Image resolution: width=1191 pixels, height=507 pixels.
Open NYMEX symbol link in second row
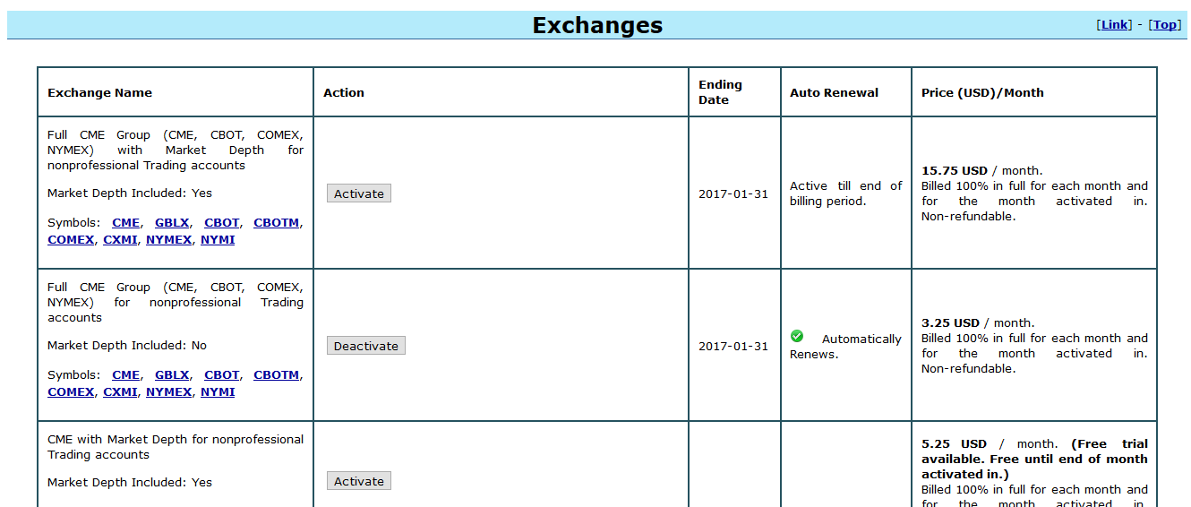coord(169,392)
